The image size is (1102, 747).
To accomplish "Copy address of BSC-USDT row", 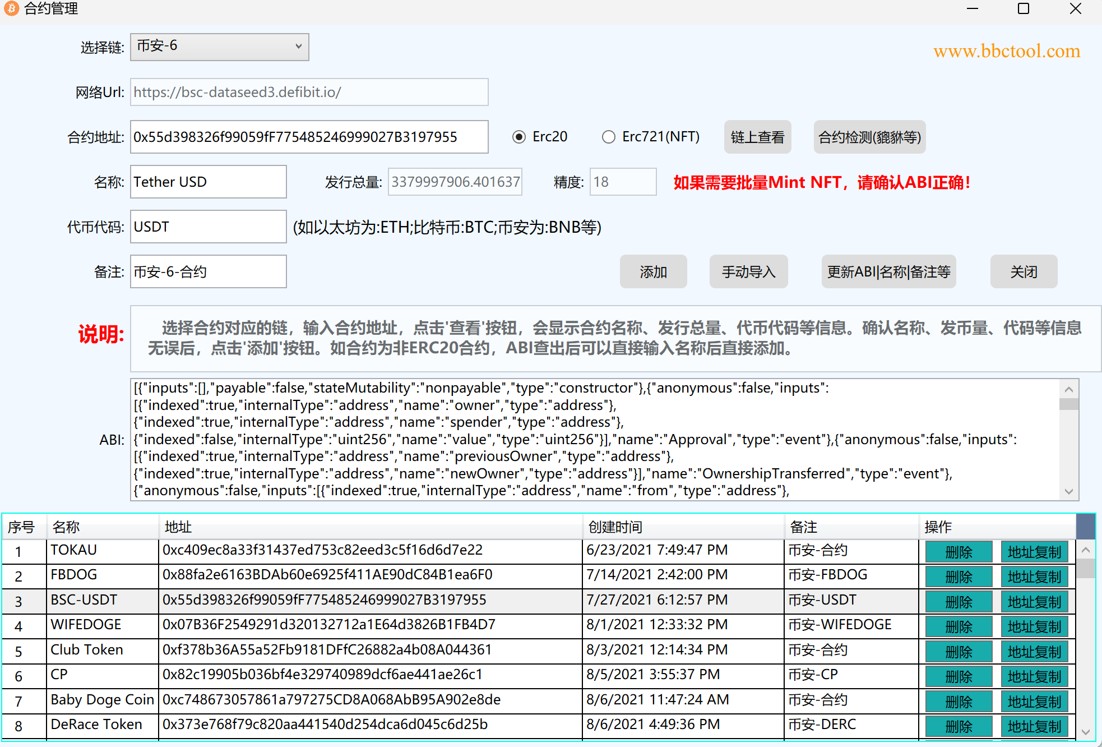I will [1034, 602].
